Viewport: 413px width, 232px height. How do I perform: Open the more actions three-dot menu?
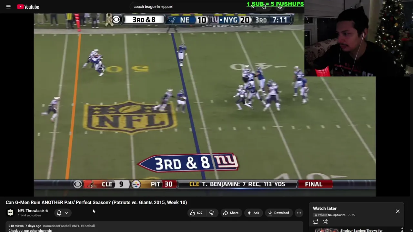(299, 213)
